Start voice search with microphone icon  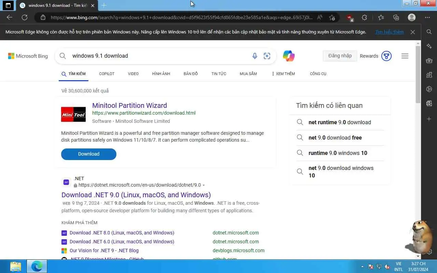(x=255, y=56)
